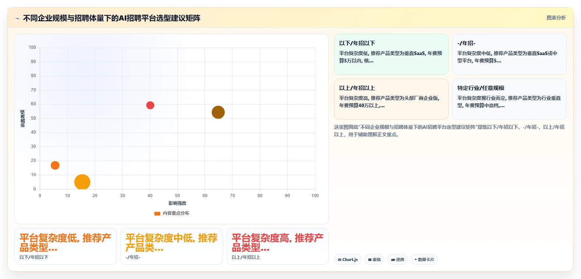The height and width of the screenshot is (279, 581).
Task: Click the 表格 tag
Action: tap(374, 260)
